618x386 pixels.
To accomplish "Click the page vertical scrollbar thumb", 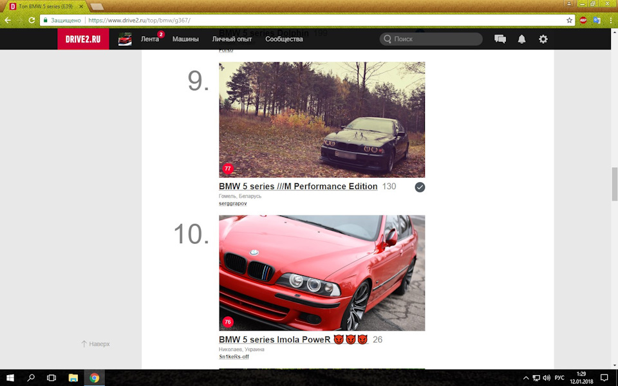I will pyautogui.click(x=614, y=184).
